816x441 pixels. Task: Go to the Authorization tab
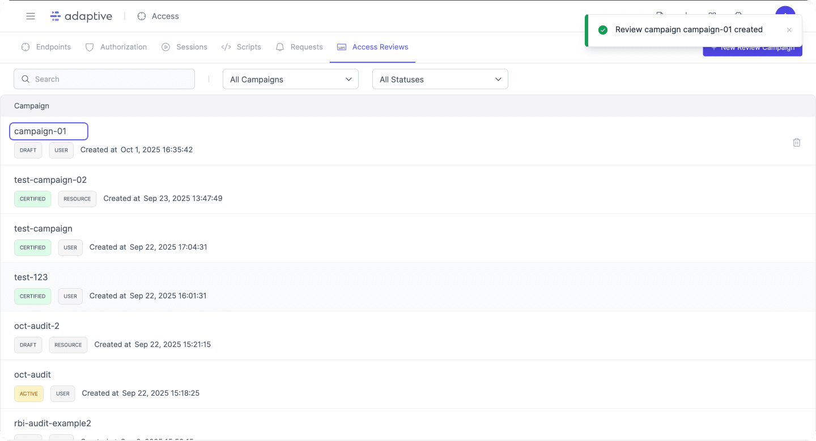[116, 47]
